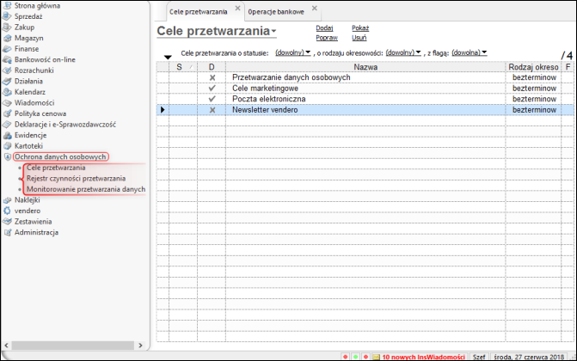This screenshot has width=577, height=361.
Task: Select the Cele marketingowe row
Action: click(x=365, y=89)
